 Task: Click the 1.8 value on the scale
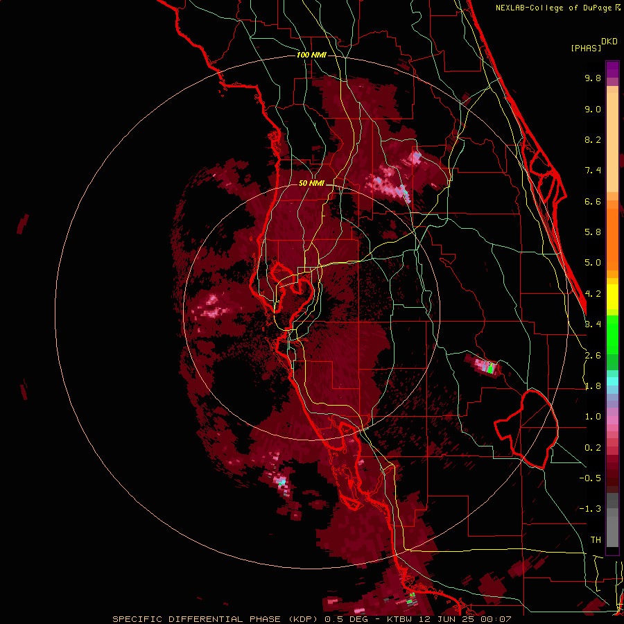pyautogui.click(x=593, y=386)
